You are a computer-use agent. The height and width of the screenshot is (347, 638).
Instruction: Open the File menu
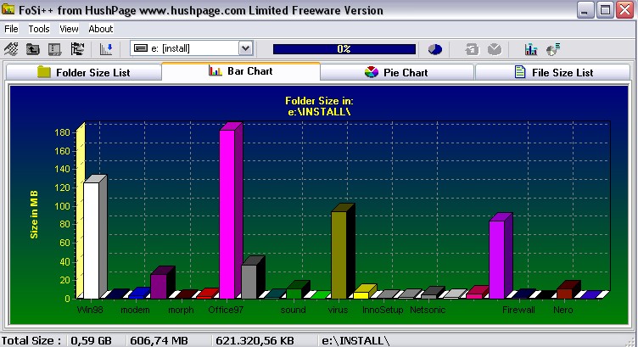pyautogui.click(x=11, y=29)
